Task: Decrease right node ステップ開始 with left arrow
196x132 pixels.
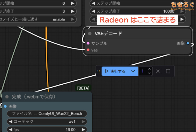Action: coord(93,3)
